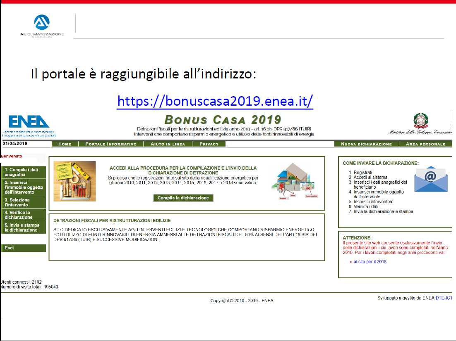Image resolution: width=456 pixels, height=341 pixels.
Task: Go to the Home menu item
Action: [x=65, y=144]
